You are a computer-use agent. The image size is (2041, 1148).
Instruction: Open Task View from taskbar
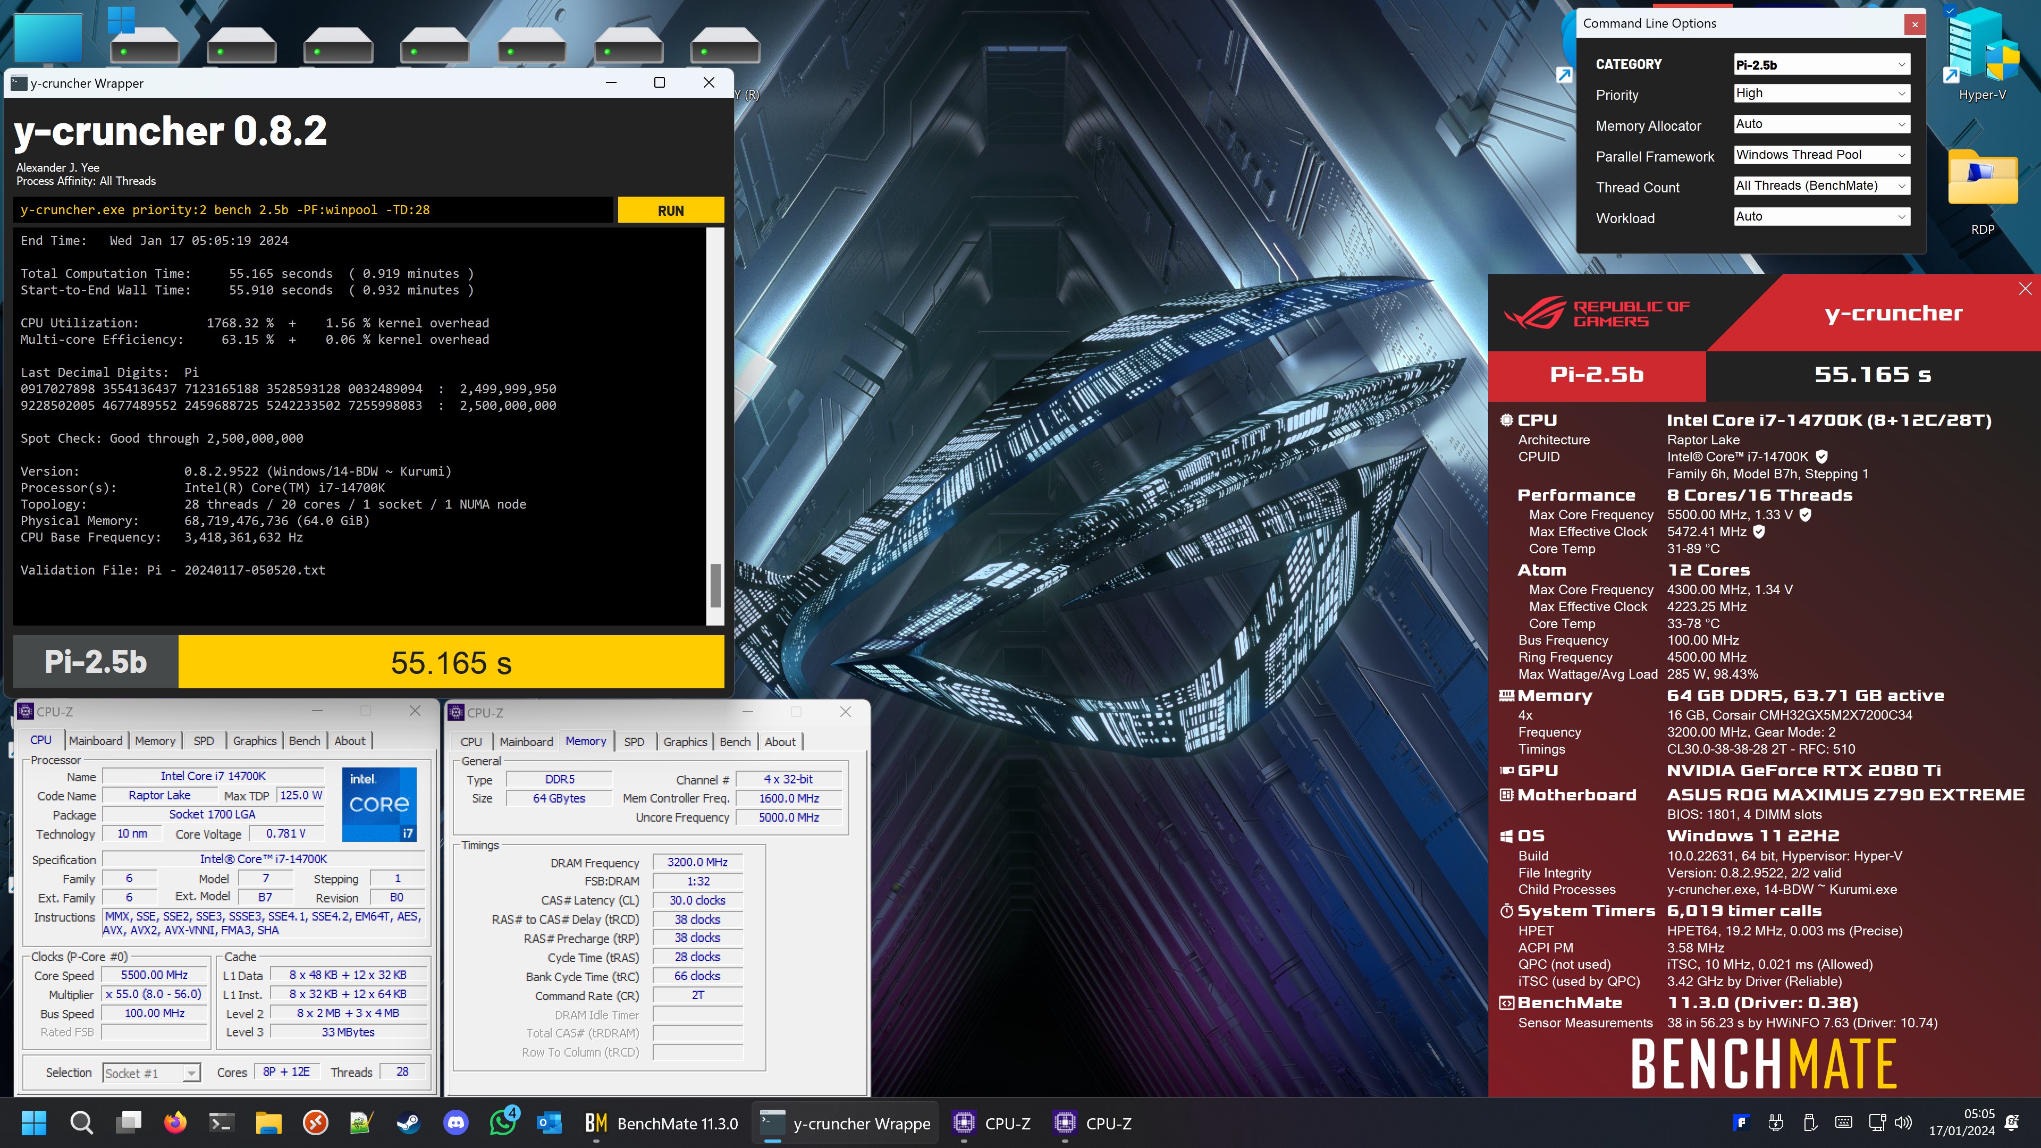click(128, 1122)
